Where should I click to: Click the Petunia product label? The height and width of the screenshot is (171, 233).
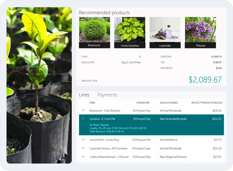tap(200, 45)
